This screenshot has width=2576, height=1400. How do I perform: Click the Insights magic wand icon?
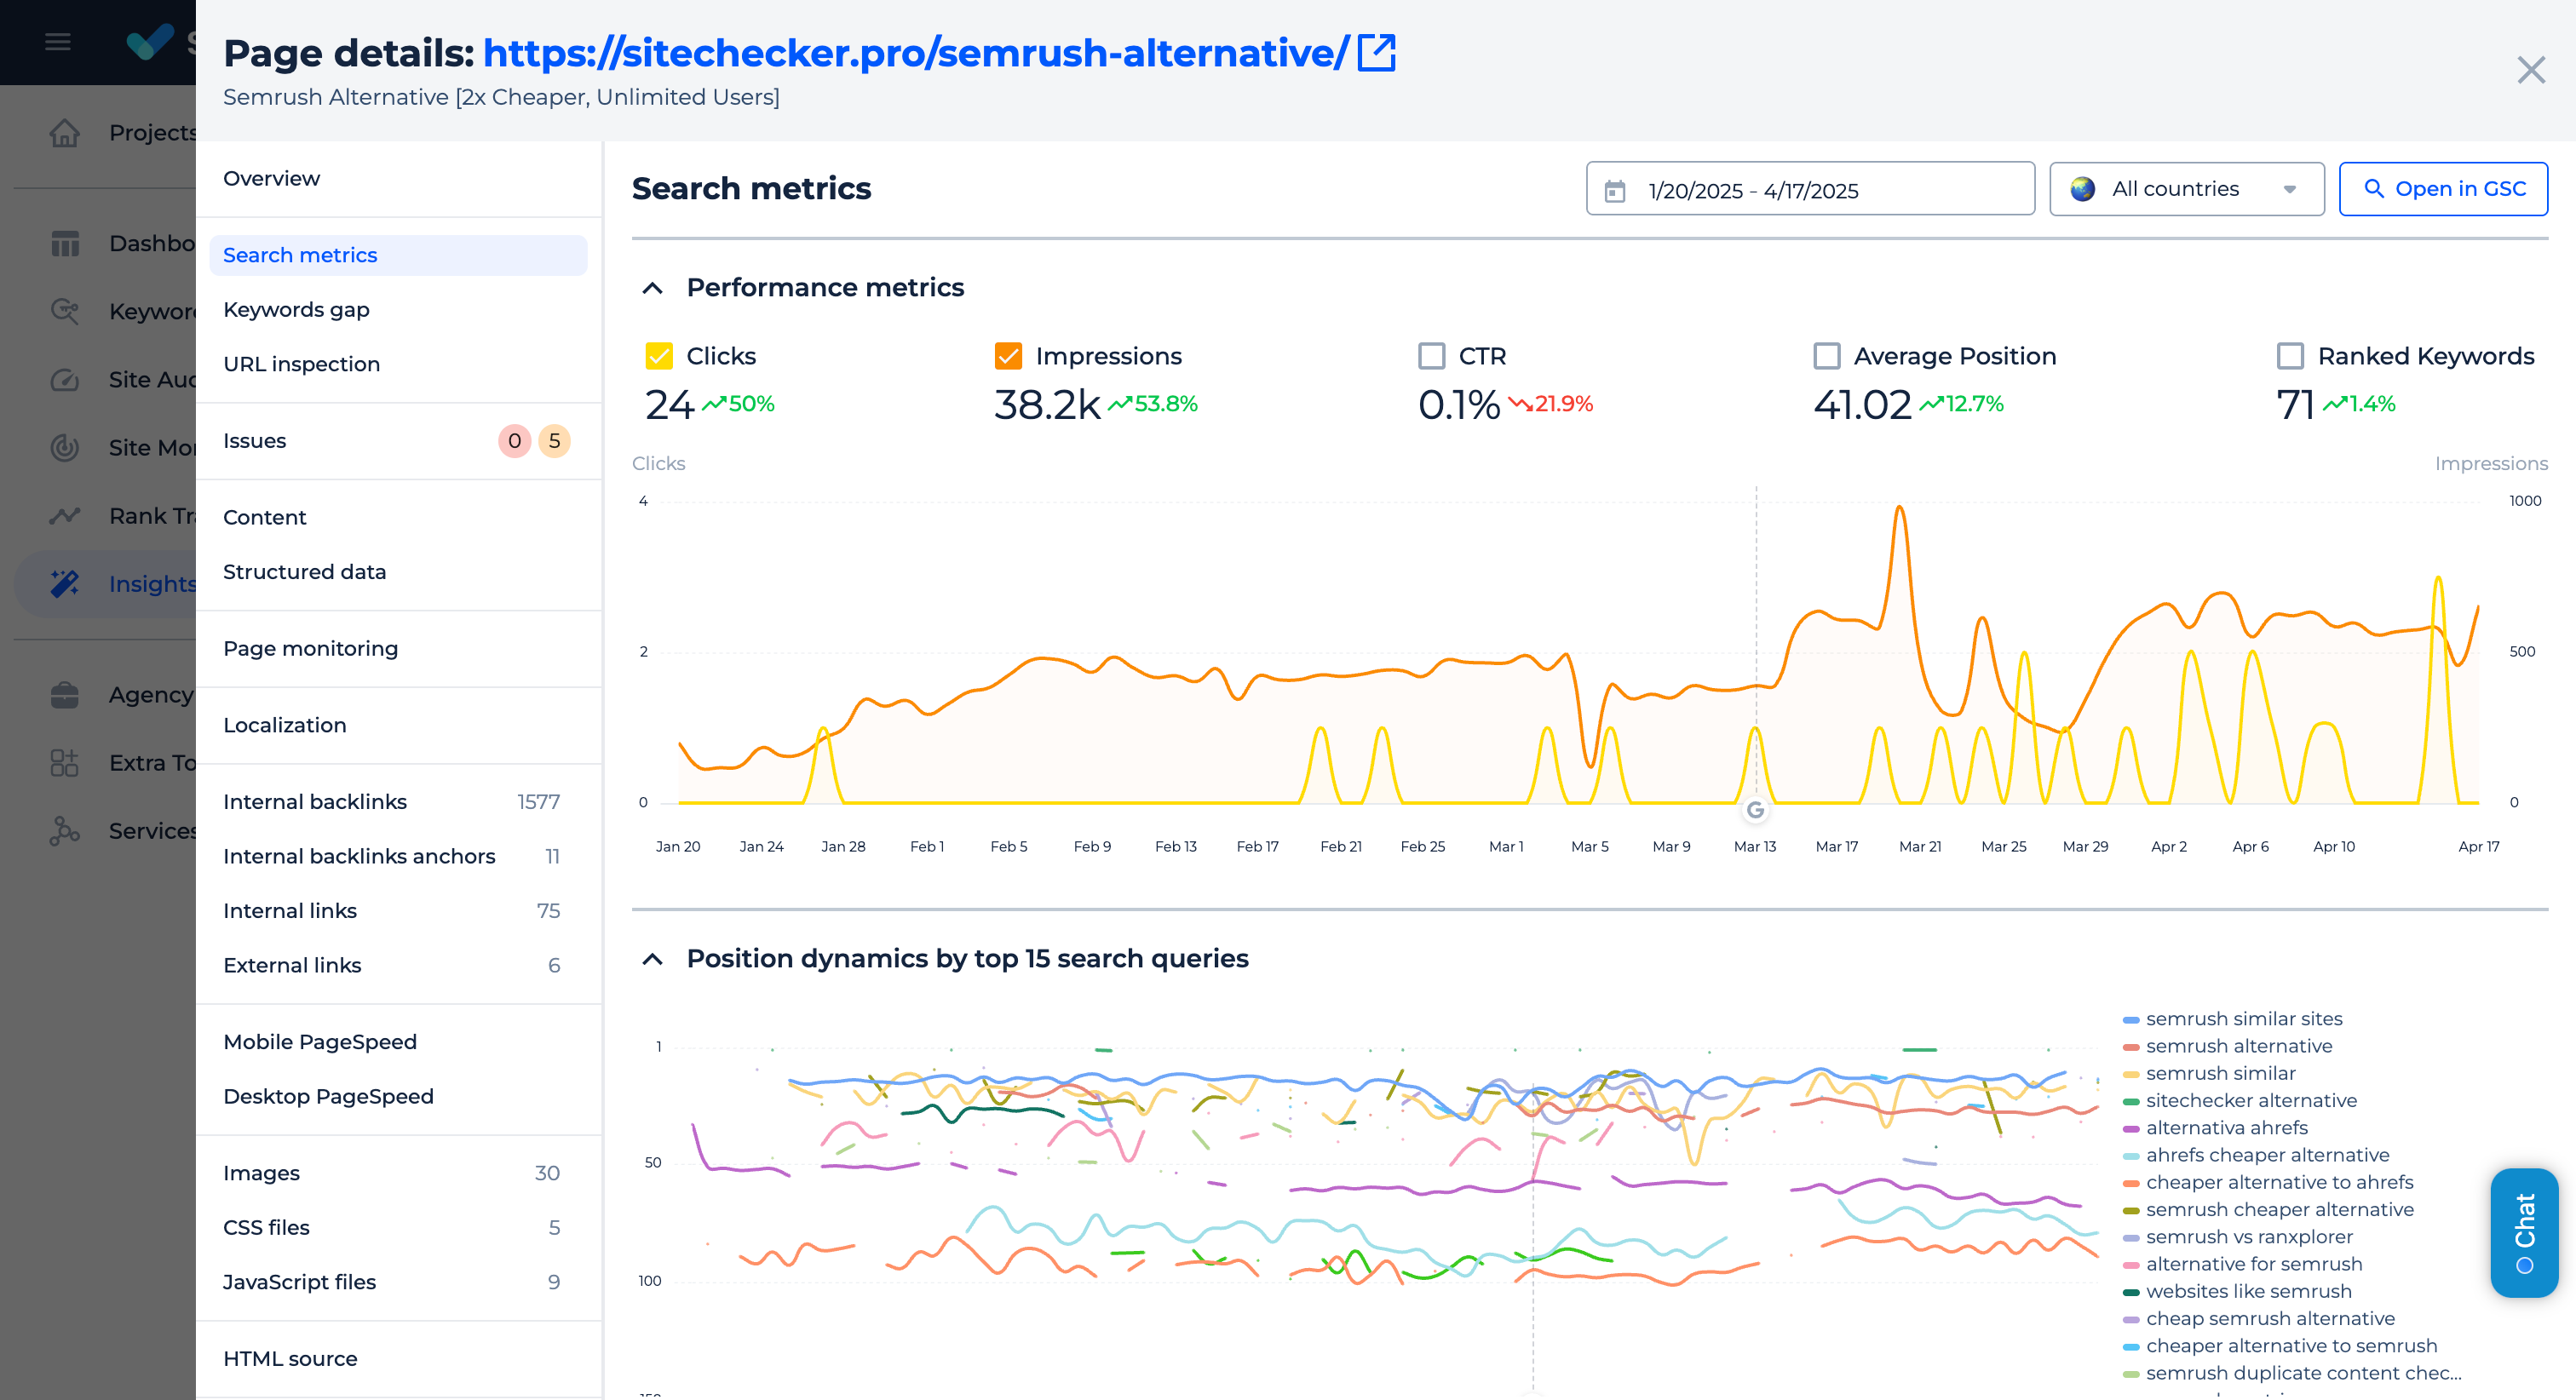pyautogui.click(x=65, y=583)
